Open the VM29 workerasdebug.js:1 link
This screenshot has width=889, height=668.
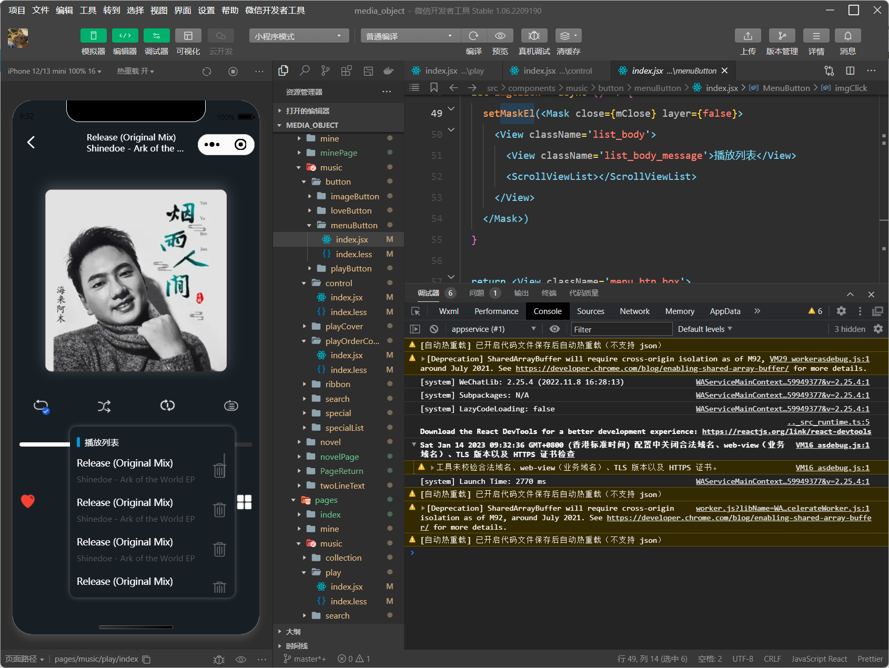(x=819, y=359)
